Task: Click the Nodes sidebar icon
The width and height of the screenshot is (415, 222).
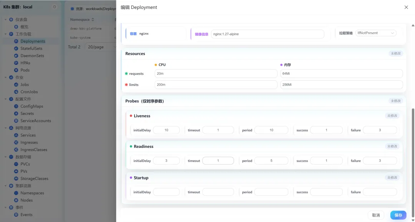Action: [x=16, y=200]
